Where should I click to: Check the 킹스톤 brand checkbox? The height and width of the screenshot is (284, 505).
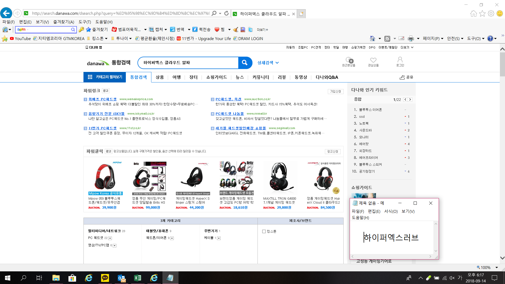264,232
